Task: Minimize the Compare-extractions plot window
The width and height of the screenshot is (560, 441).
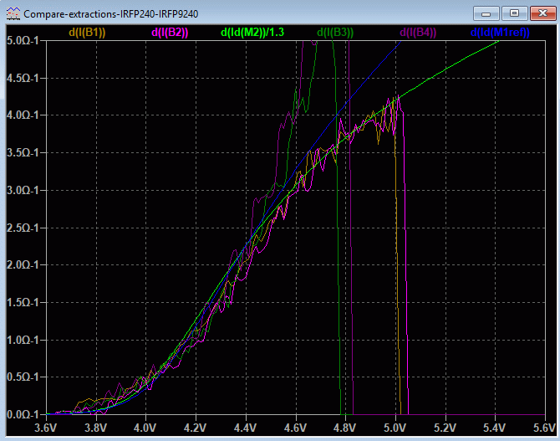Action: coord(486,13)
